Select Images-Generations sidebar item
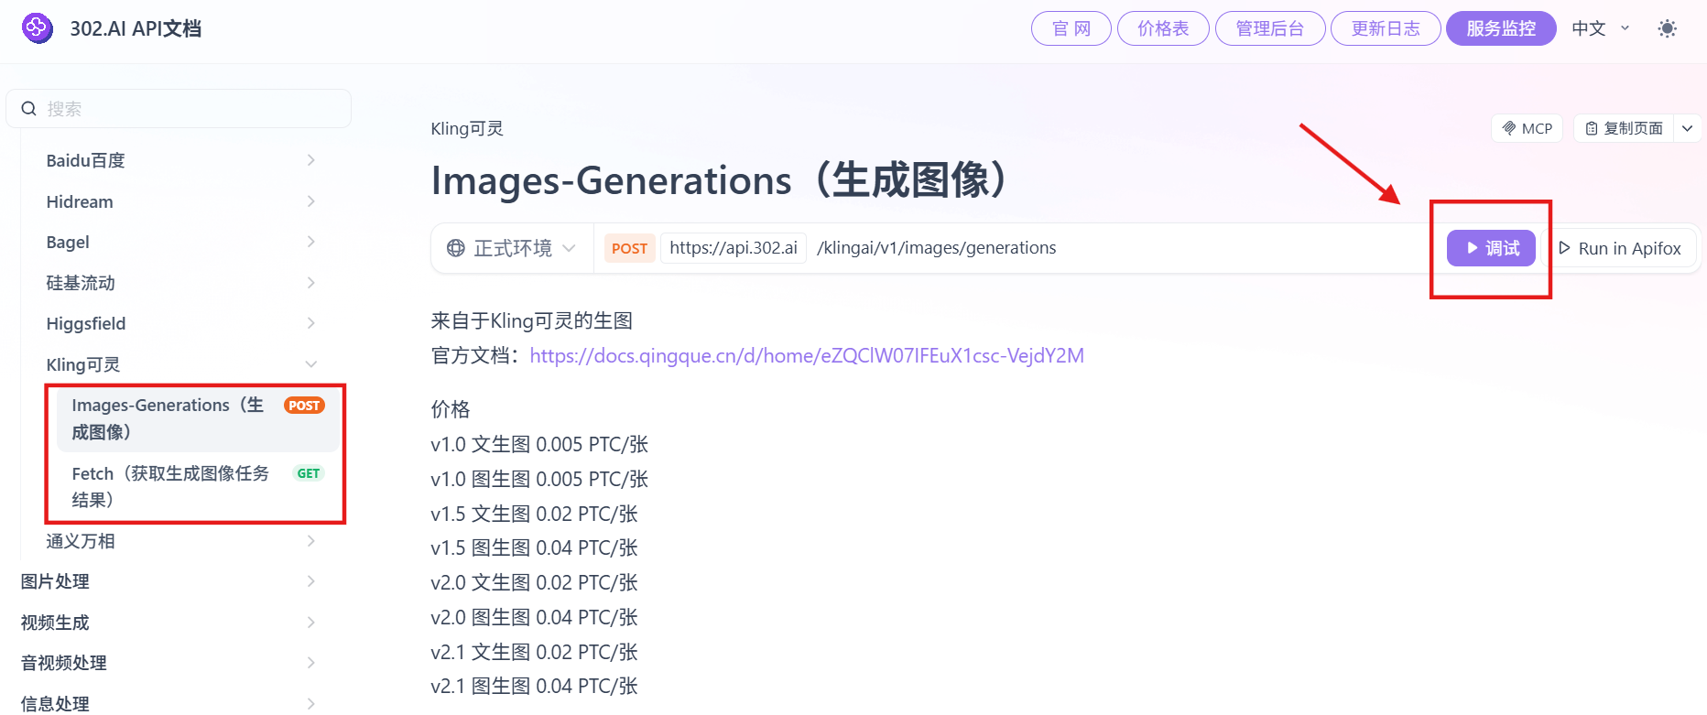Screen dimensions: 1707x715 click(198, 418)
